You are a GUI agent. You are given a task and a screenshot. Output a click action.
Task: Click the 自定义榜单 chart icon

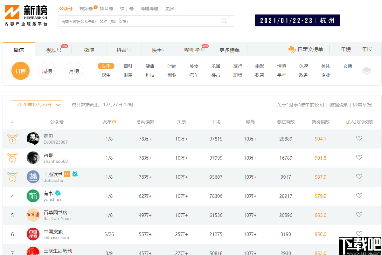tap(292, 49)
